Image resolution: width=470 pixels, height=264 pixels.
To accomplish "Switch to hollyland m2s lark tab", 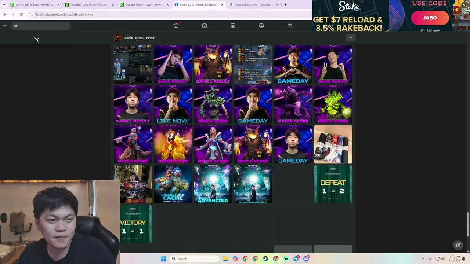I will click(x=254, y=5).
